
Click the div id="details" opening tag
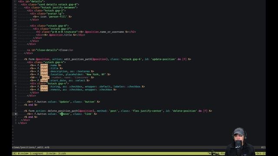[31, 1]
